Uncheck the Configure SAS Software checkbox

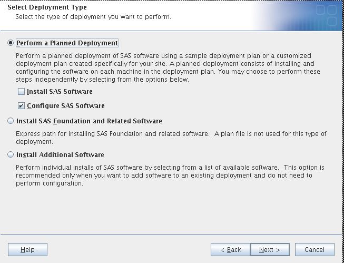[22, 106]
